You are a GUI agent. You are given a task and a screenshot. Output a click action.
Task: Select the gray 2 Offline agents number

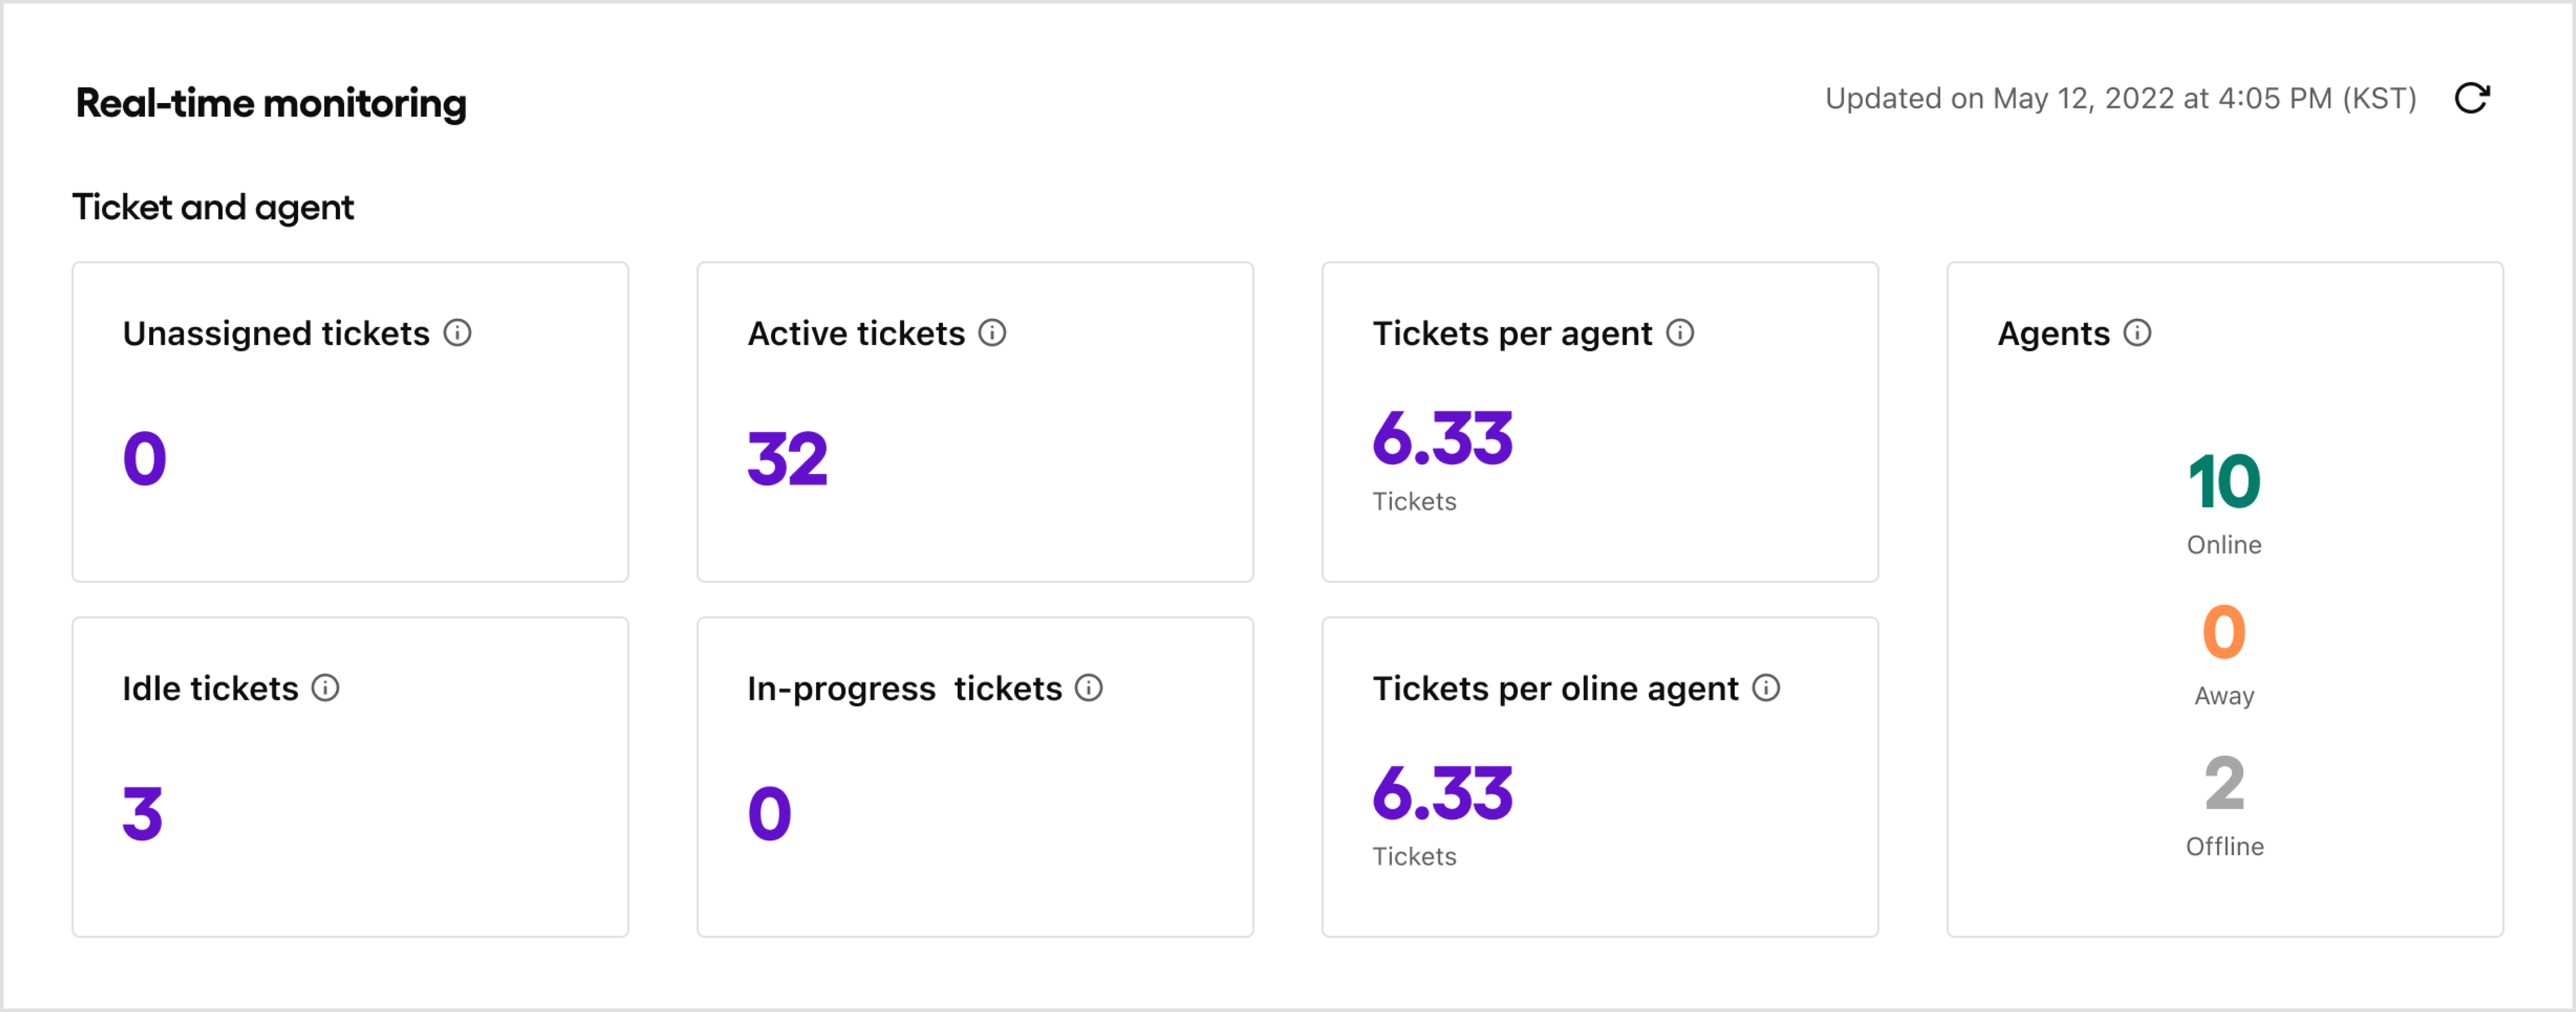pos(2224,784)
